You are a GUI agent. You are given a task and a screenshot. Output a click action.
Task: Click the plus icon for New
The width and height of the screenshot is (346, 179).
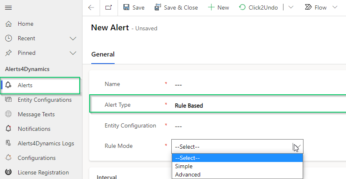211,7
